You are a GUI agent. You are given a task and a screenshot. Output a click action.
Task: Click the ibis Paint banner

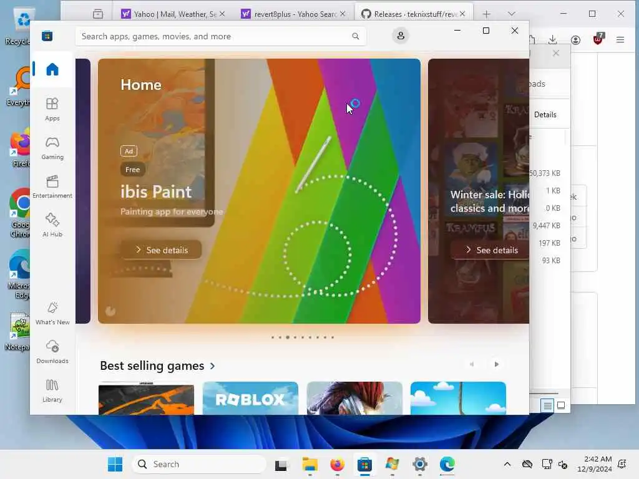tap(259, 191)
